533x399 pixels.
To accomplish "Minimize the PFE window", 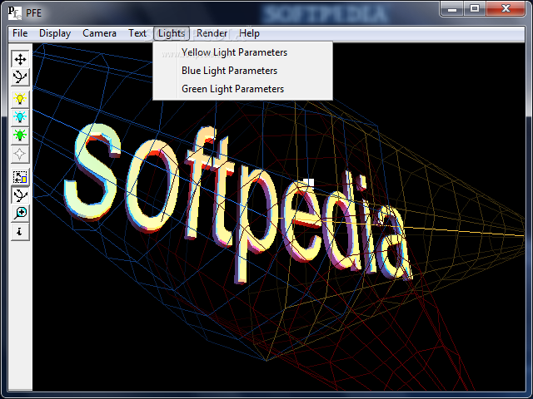I will [451, 9].
